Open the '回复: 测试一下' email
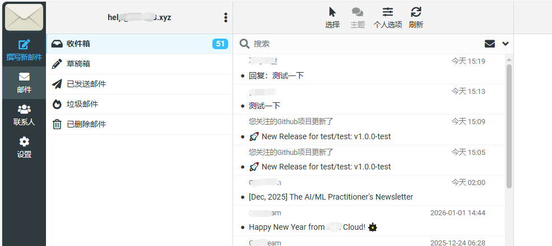Viewport: 552px width, 246px height. (276, 75)
